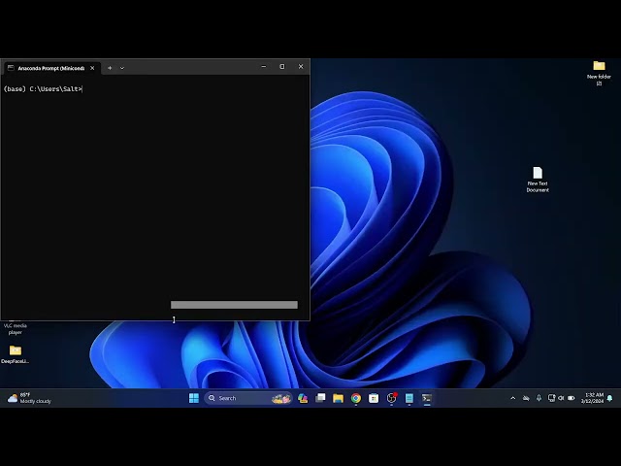Screen dimensions: 621x466
Task: Open the teal notepad app on taskbar
Action: click(x=409, y=398)
